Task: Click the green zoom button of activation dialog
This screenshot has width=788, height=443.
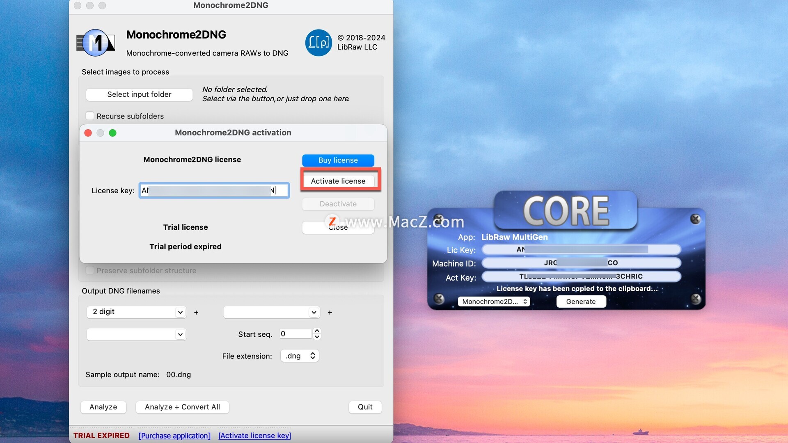Action: [x=112, y=133]
